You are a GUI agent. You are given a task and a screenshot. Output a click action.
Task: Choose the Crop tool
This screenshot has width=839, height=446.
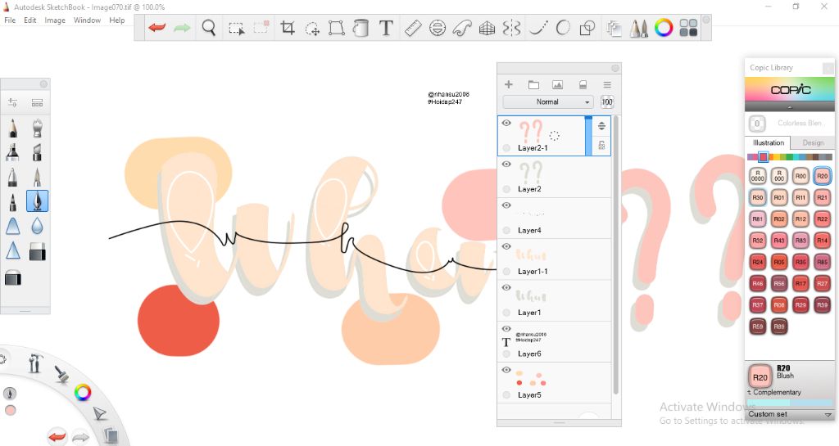pyautogui.click(x=288, y=28)
